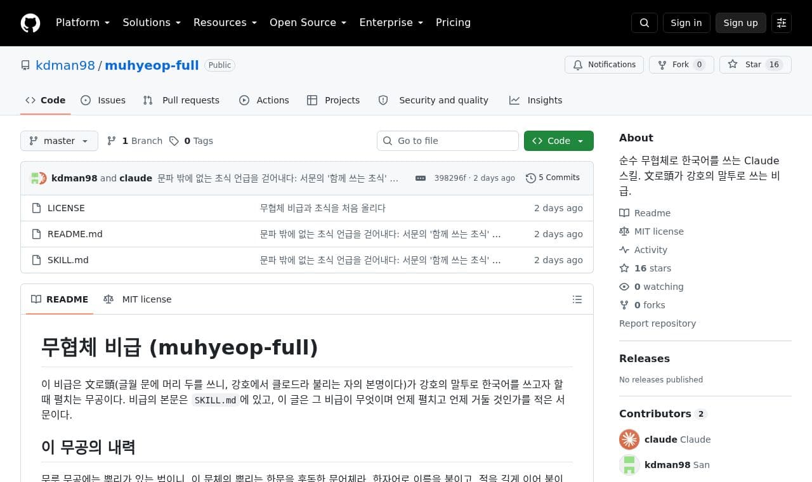Click the Activity link in About

click(x=643, y=250)
